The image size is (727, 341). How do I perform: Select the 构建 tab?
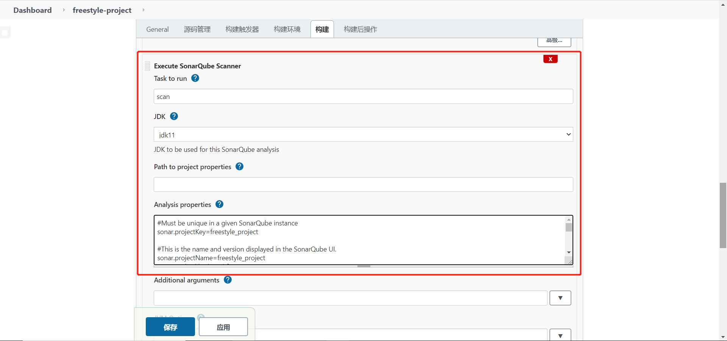(x=322, y=29)
